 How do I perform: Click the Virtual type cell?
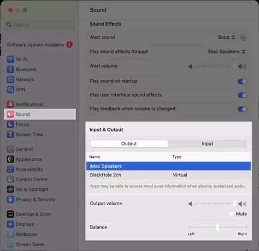coord(180,175)
